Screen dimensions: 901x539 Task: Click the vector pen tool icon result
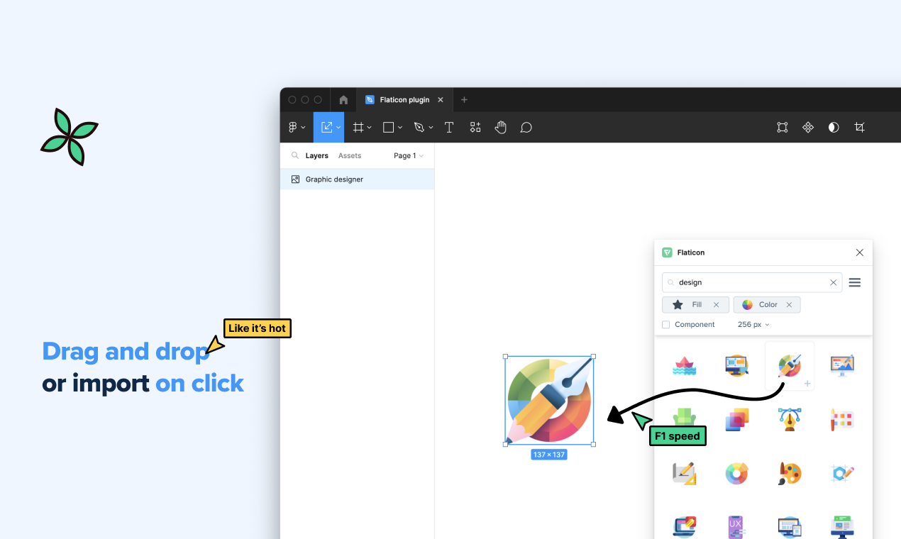(x=789, y=419)
